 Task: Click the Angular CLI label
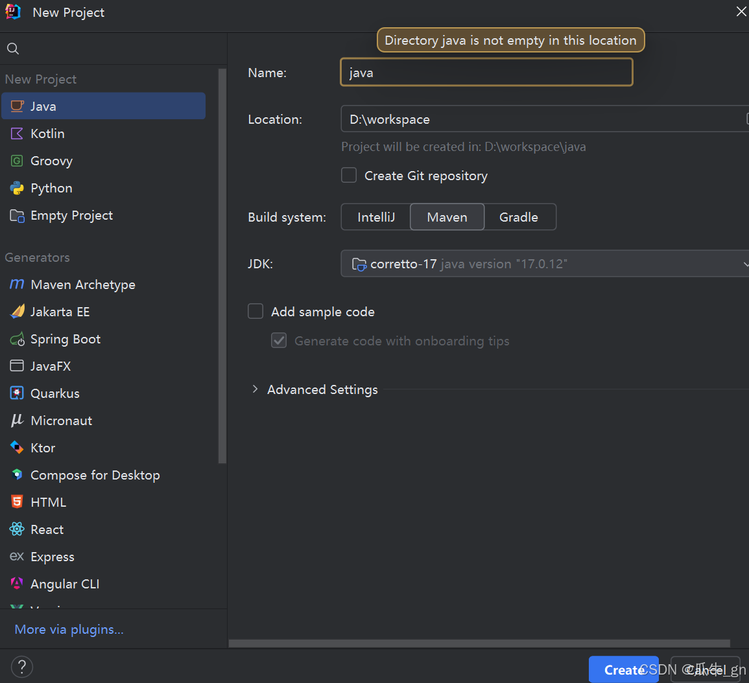[65, 584]
